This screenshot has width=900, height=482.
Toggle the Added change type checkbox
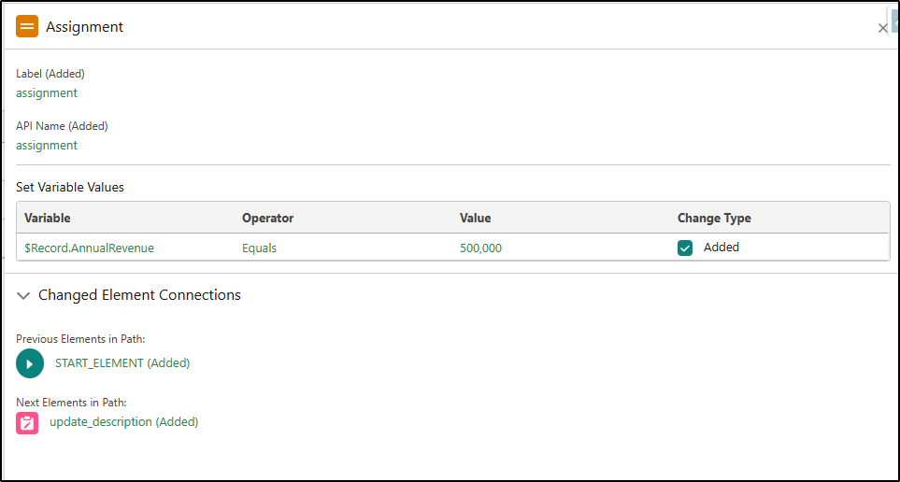coord(685,248)
